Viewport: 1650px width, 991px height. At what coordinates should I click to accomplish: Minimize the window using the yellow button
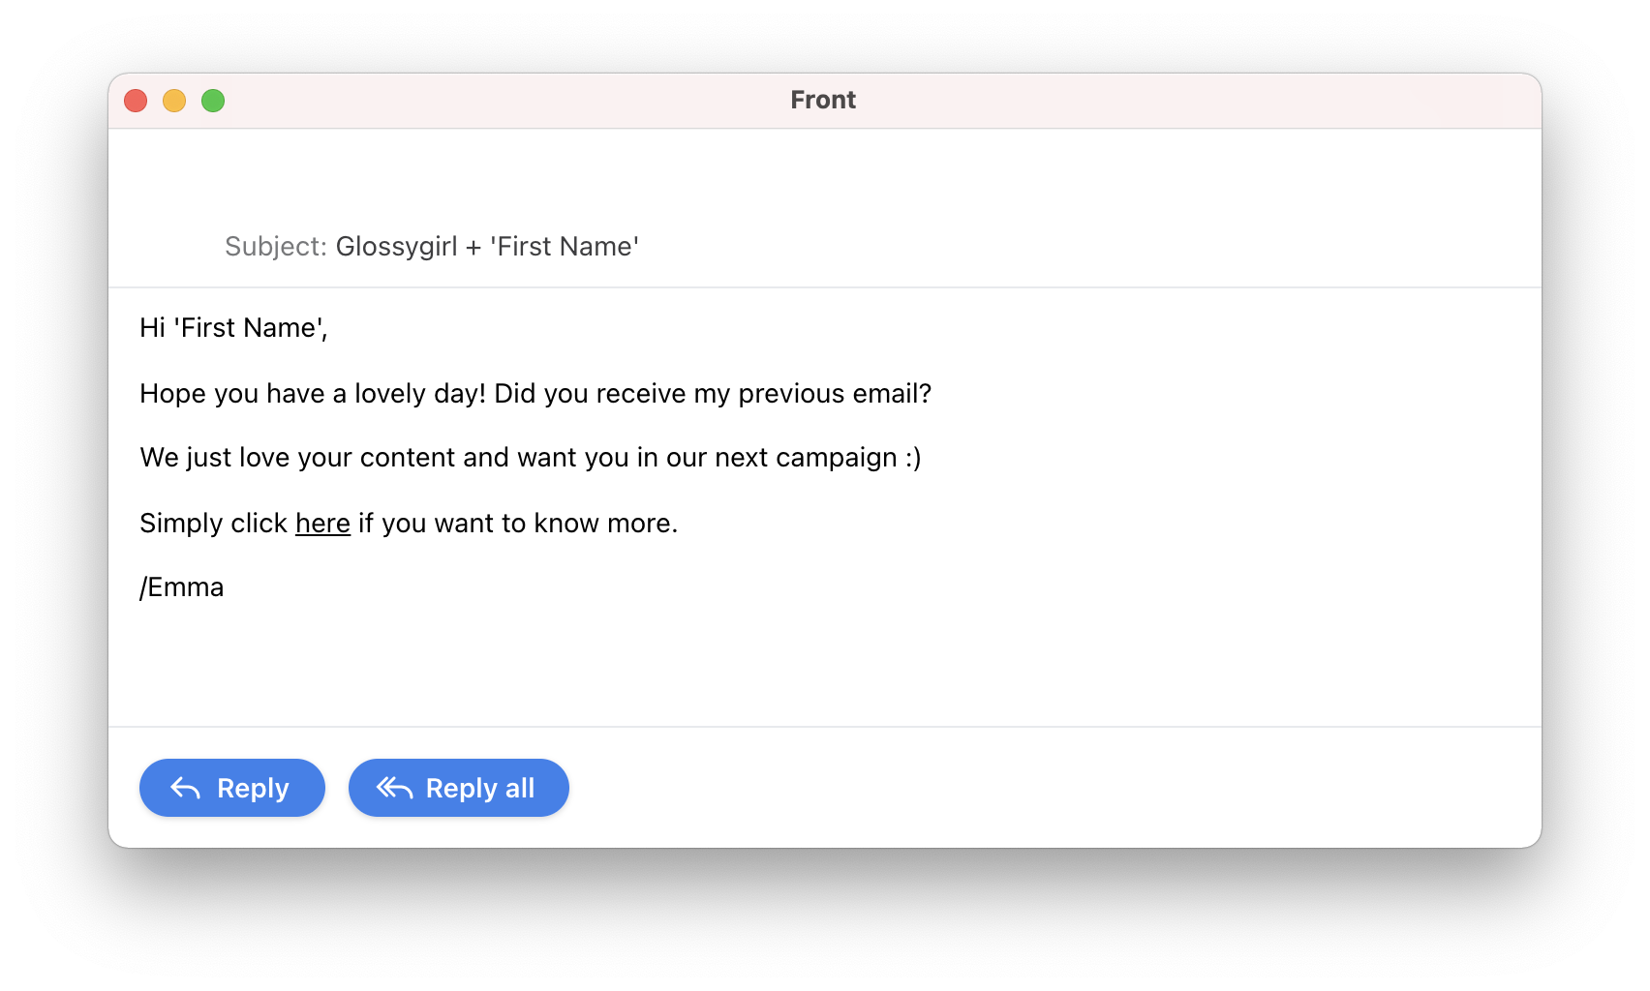[x=174, y=101]
